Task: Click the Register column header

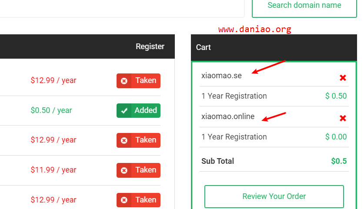Action: (150, 46)
